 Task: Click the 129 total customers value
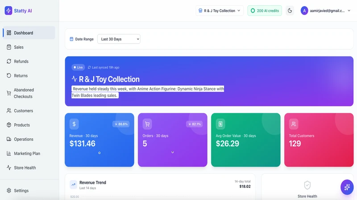coord(295,144)
